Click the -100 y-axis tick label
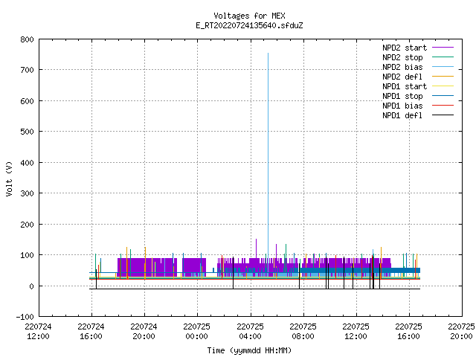476x357 pixels. (25, 317)
